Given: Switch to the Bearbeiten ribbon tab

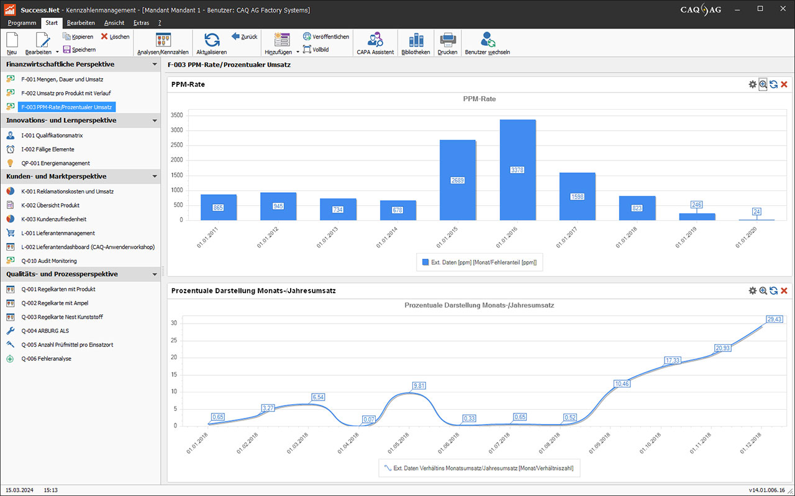Looking at the screenshot, I should click(81, 23).
